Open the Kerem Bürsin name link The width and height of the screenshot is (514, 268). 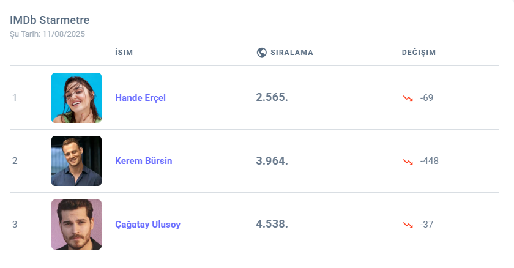coord(144,161)
